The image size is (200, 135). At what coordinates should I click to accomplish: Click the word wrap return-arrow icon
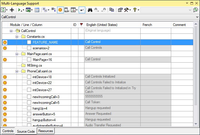click(x=82, y=10)
